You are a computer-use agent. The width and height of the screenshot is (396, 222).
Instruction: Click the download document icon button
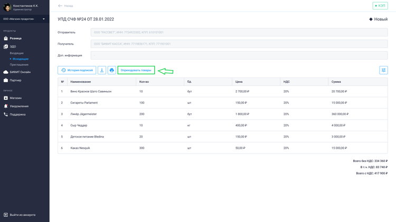[102, 70]
